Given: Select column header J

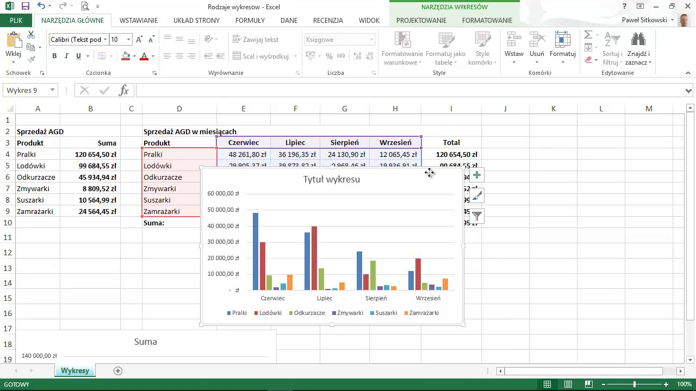Looking at the screenshot, I should (x=505, y=109).
